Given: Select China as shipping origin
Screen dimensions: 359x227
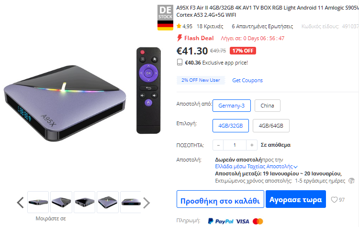Looking at the screenshot, I should tap(267, 106).
